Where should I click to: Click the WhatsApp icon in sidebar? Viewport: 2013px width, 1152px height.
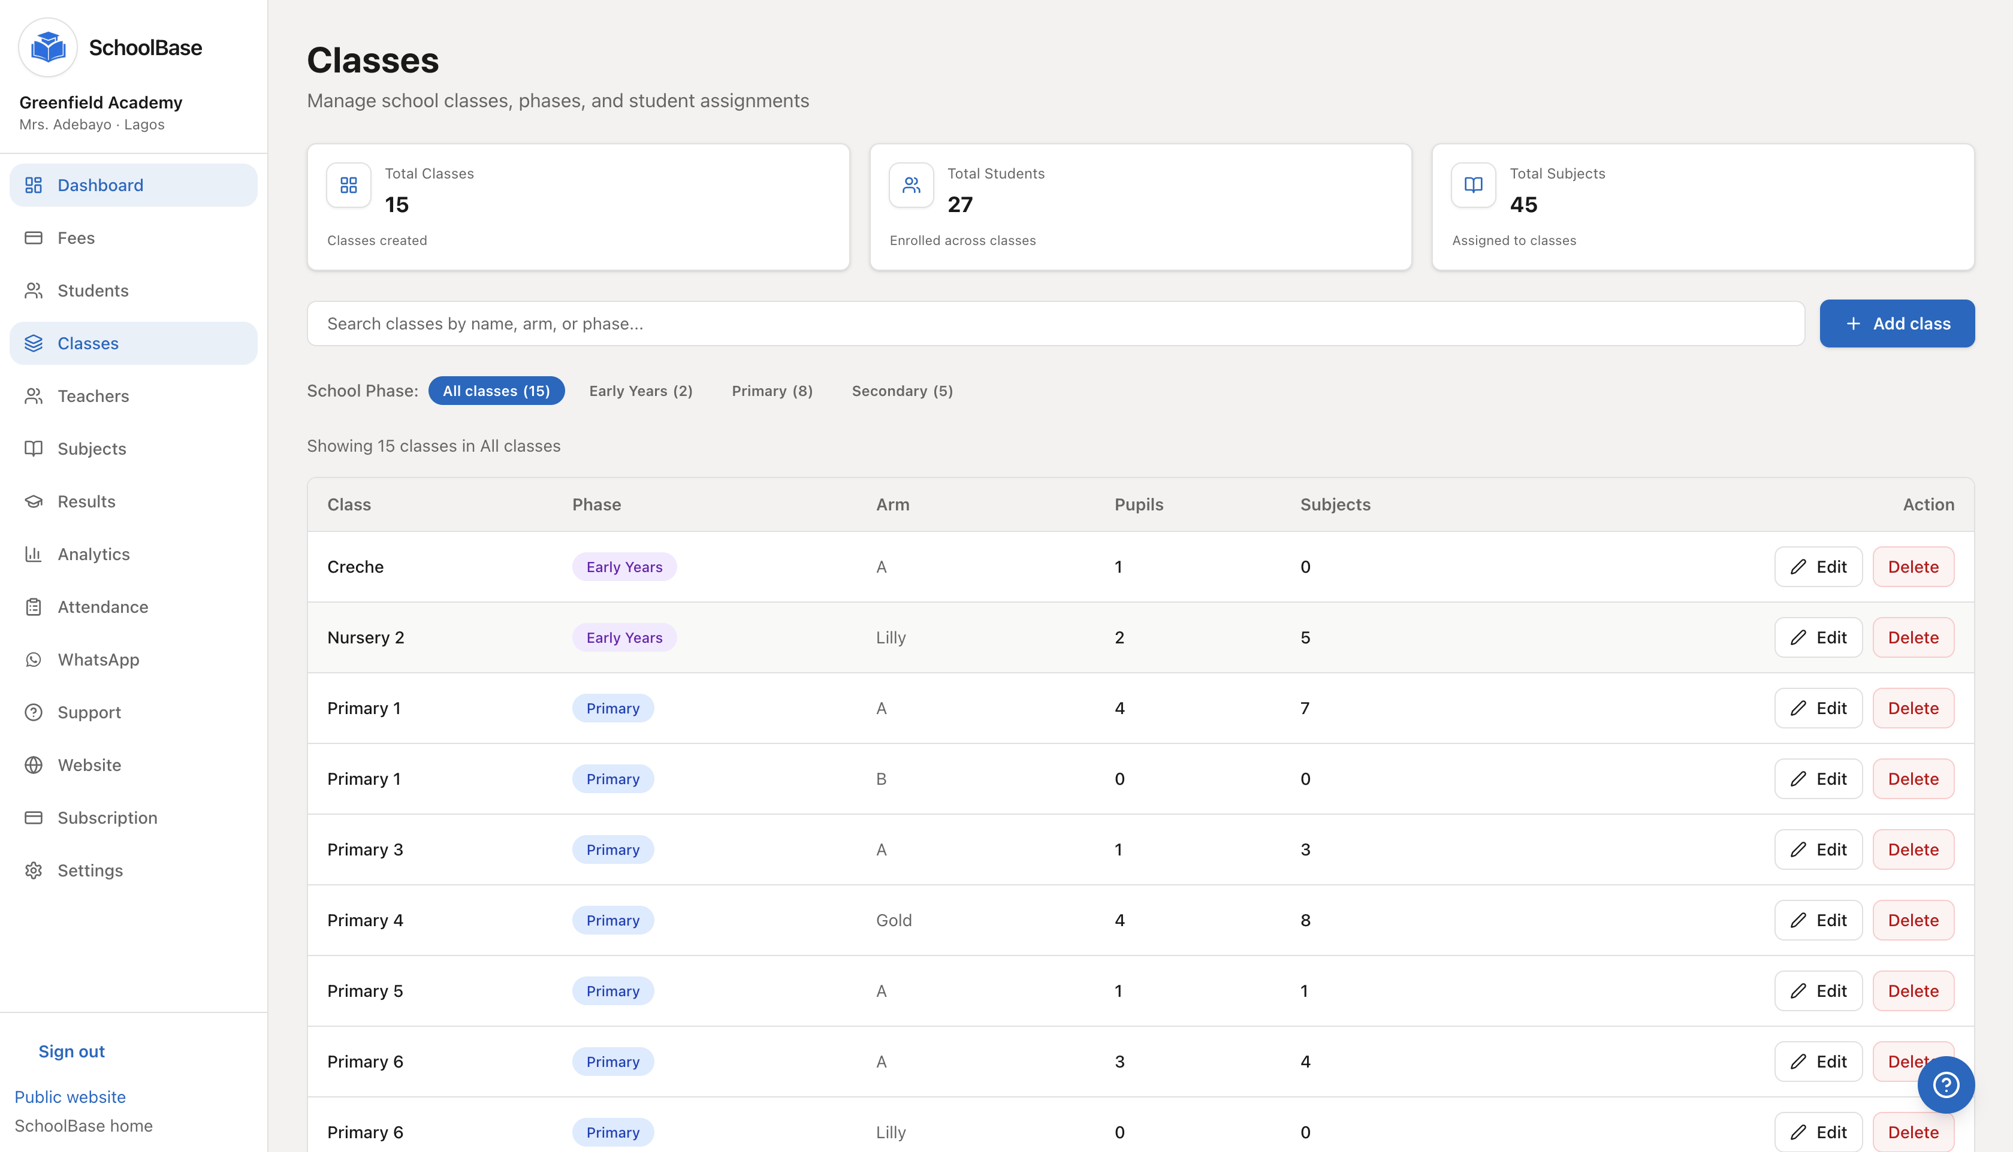[33, 660]
